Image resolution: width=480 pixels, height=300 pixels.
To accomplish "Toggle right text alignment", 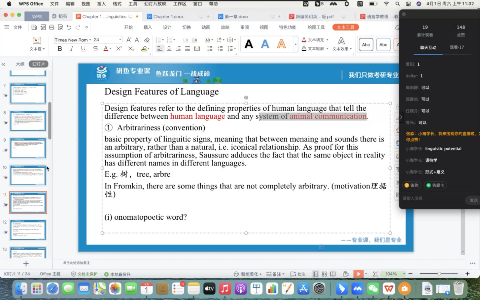I will point(178,49).
